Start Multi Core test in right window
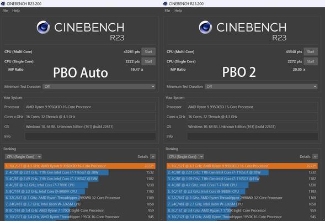This screenshot has height=221, width=325. pos(311,52)
